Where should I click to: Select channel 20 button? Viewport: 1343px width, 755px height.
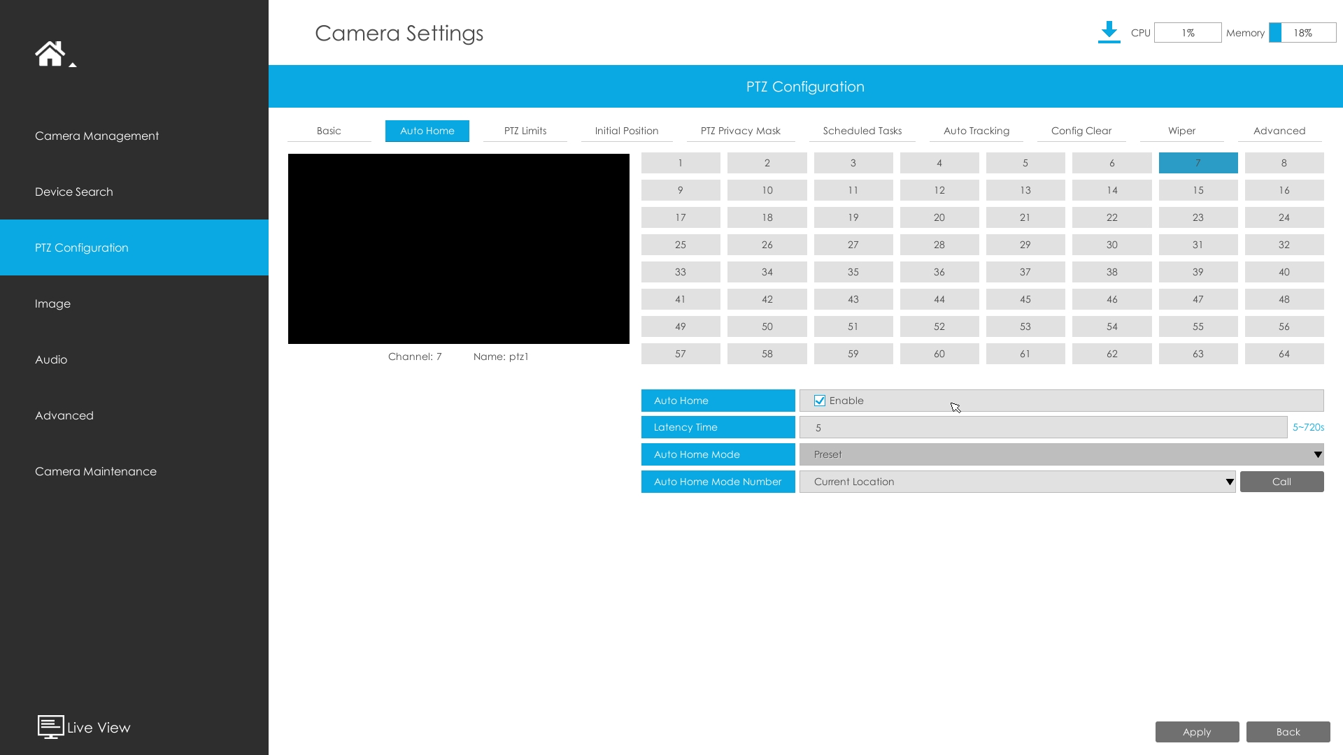939,217
